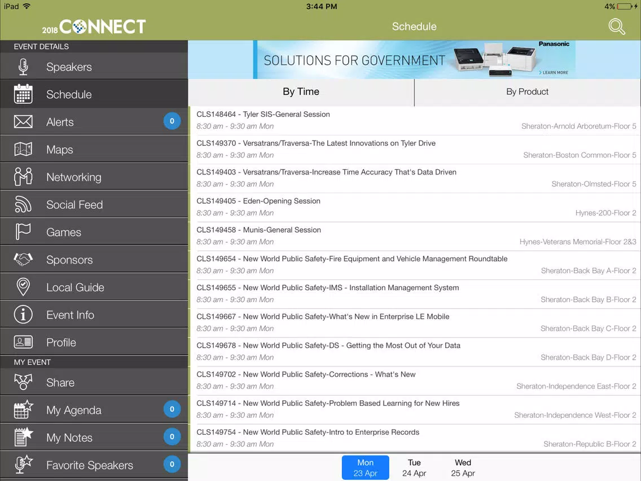
Task: Tap Sheraton-Republic B-Floor 2 location
Action: pyautogui.click(x=590, y=444)
